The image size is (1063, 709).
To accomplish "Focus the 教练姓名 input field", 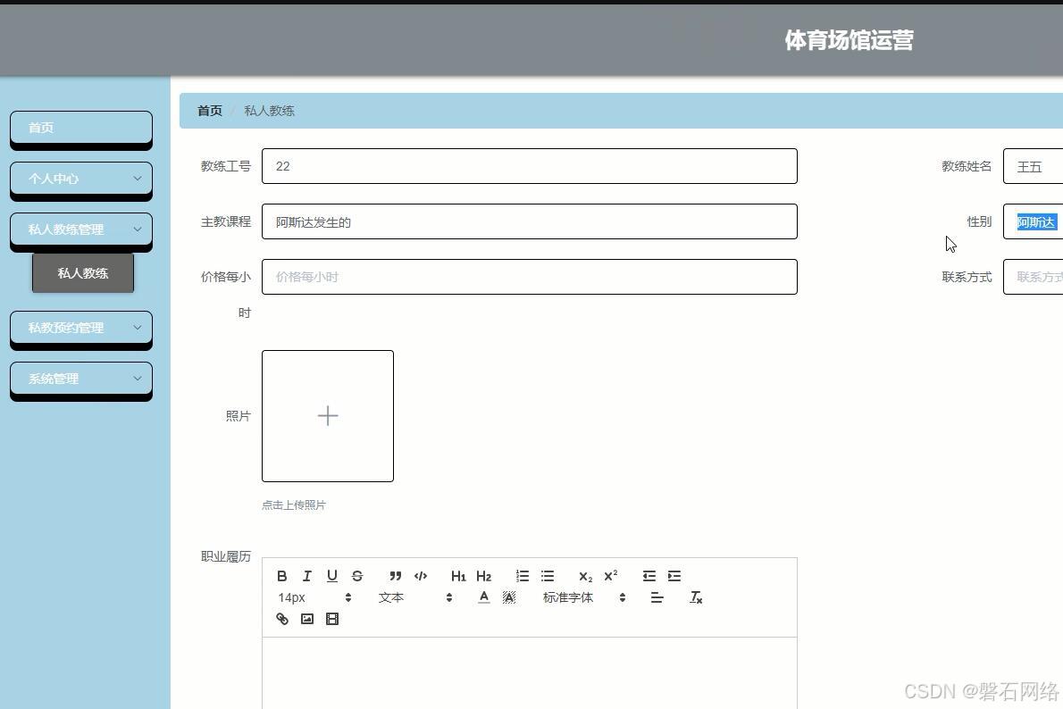I will click(x=1034, y=166).
